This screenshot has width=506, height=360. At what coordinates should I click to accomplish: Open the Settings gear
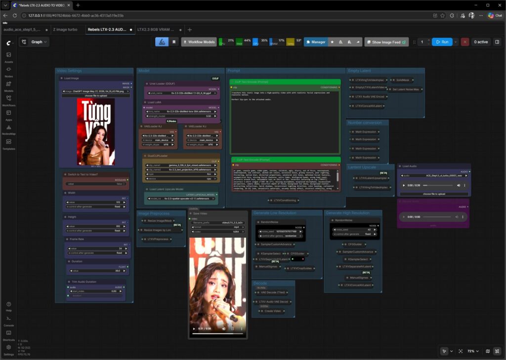click(9, 350)
